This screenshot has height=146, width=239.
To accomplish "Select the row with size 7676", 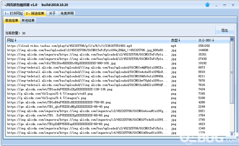I will (x=118, y=81).
